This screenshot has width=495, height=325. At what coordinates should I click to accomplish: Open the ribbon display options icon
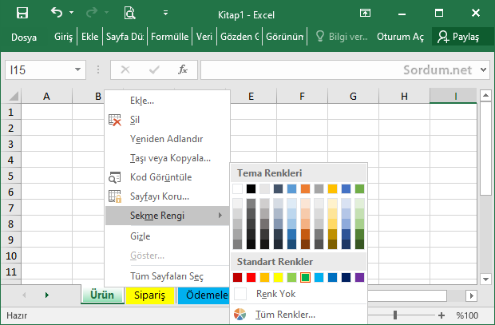(x=365, y=13)
